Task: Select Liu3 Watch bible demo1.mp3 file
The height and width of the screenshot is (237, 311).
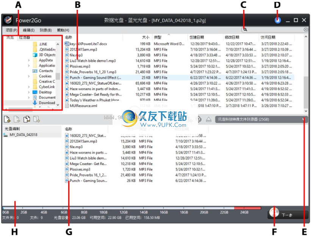Action: point(93,61)
